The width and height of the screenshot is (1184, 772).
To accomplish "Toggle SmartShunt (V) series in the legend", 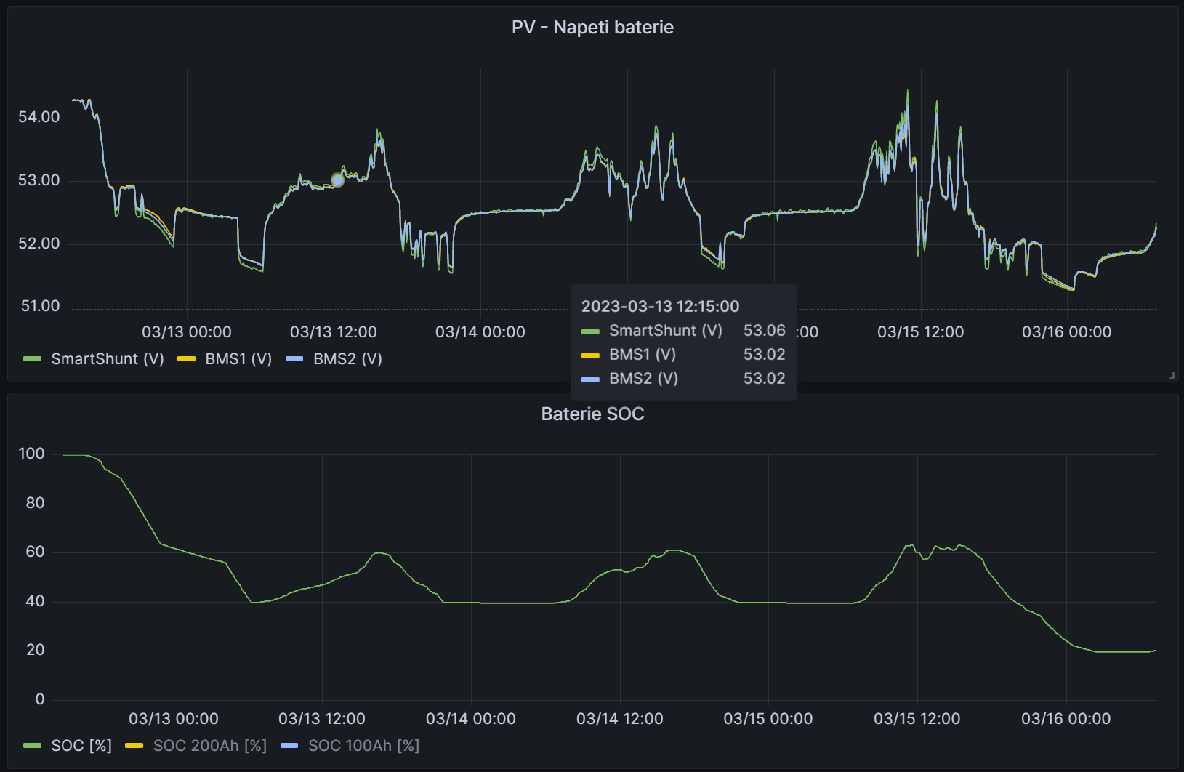I will click(108, 359).
